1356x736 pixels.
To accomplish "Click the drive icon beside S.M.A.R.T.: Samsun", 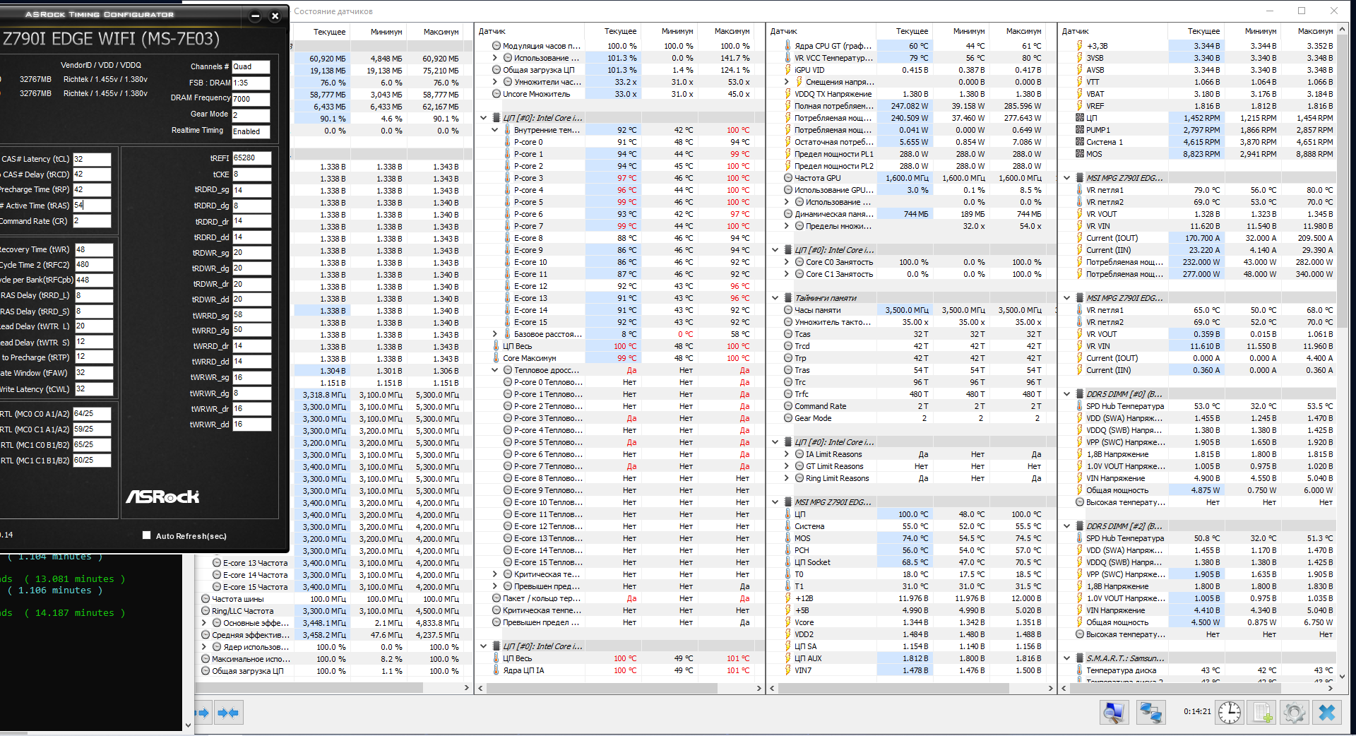I will point(1080,658).
